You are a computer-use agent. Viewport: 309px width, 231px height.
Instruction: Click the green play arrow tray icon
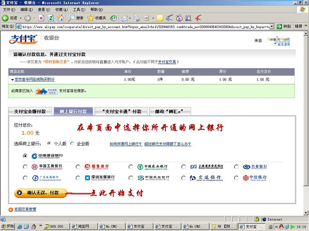[x=292, y=226]
